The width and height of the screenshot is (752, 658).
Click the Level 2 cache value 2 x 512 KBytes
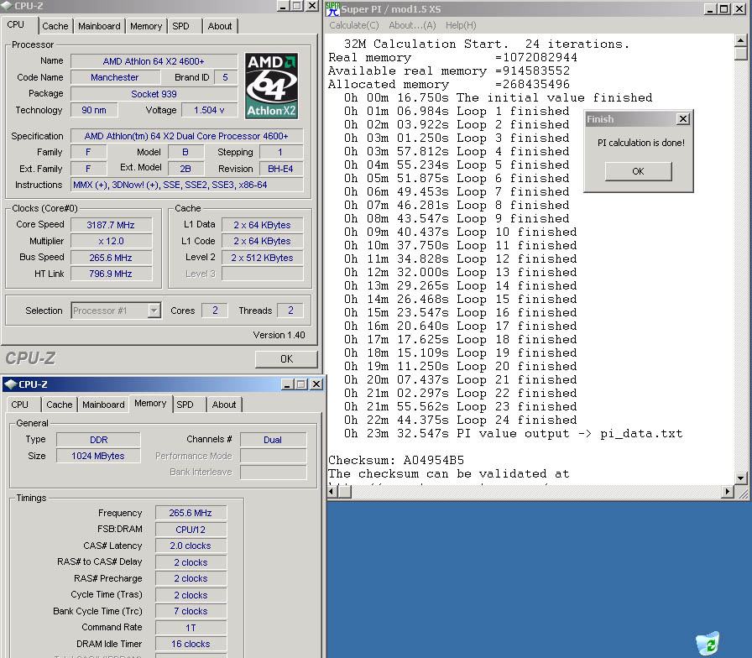click(263, 258)
